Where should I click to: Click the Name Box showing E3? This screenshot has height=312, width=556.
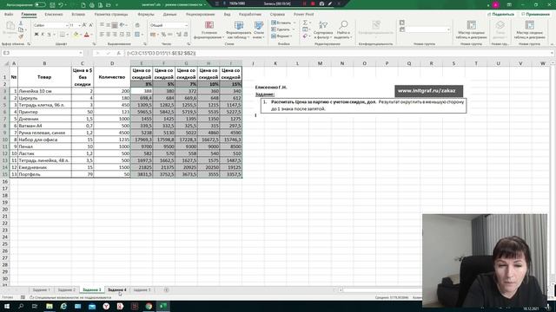click(x=43, y=53)
